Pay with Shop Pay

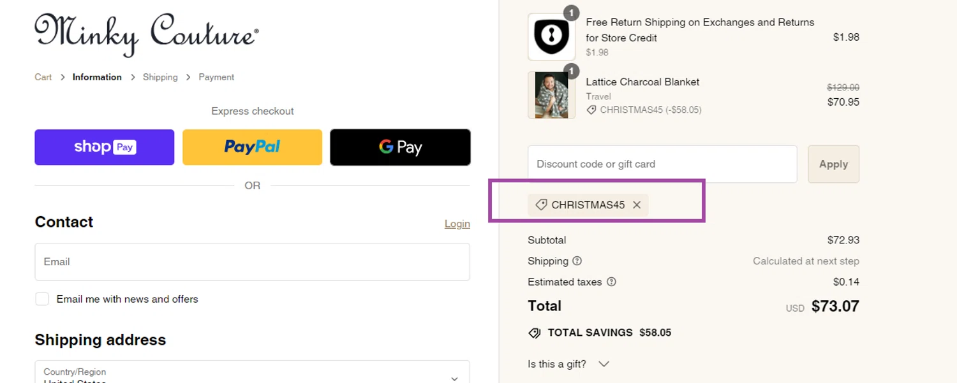pos(105,147)
